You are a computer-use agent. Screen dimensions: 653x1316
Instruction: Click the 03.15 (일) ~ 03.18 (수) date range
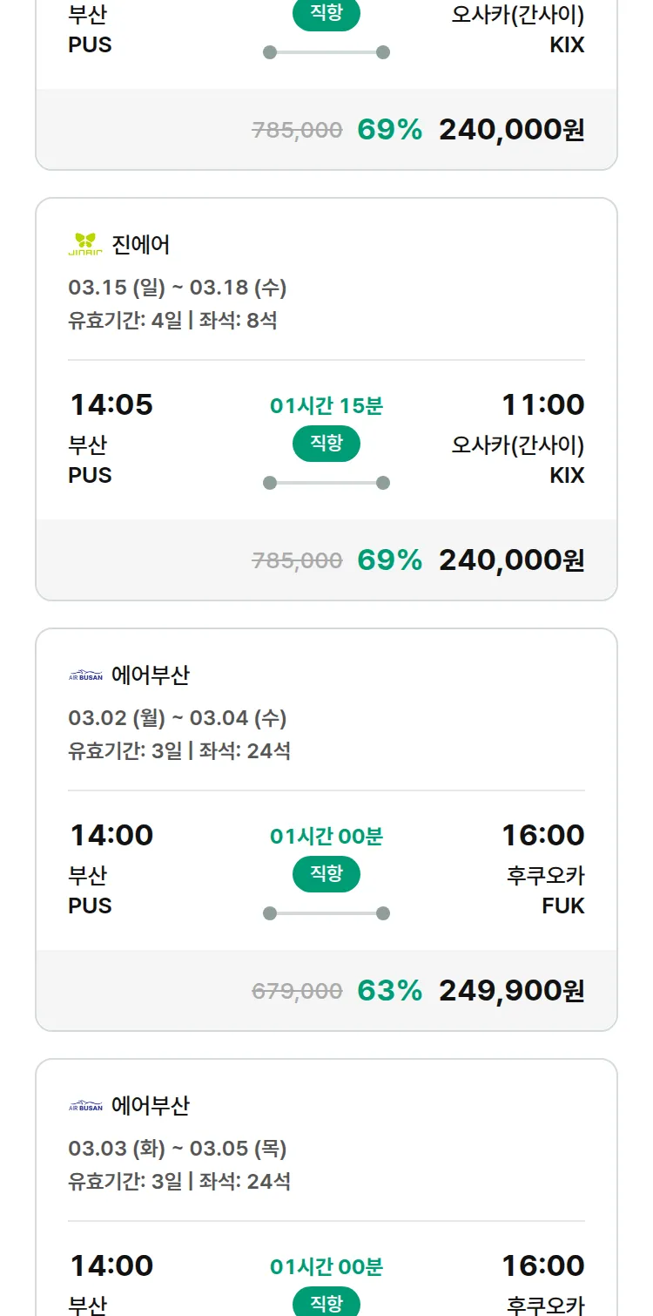pyautogui.click(x=178, y=288)
